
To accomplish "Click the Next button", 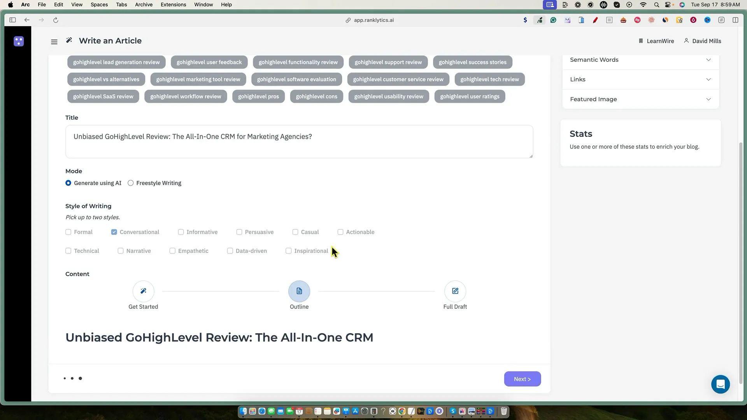I will [x=522, y=379].
